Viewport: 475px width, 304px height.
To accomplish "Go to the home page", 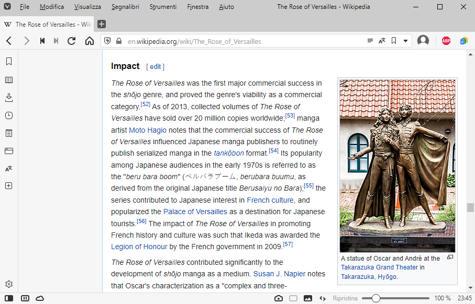I will click(x=90, y=41).
